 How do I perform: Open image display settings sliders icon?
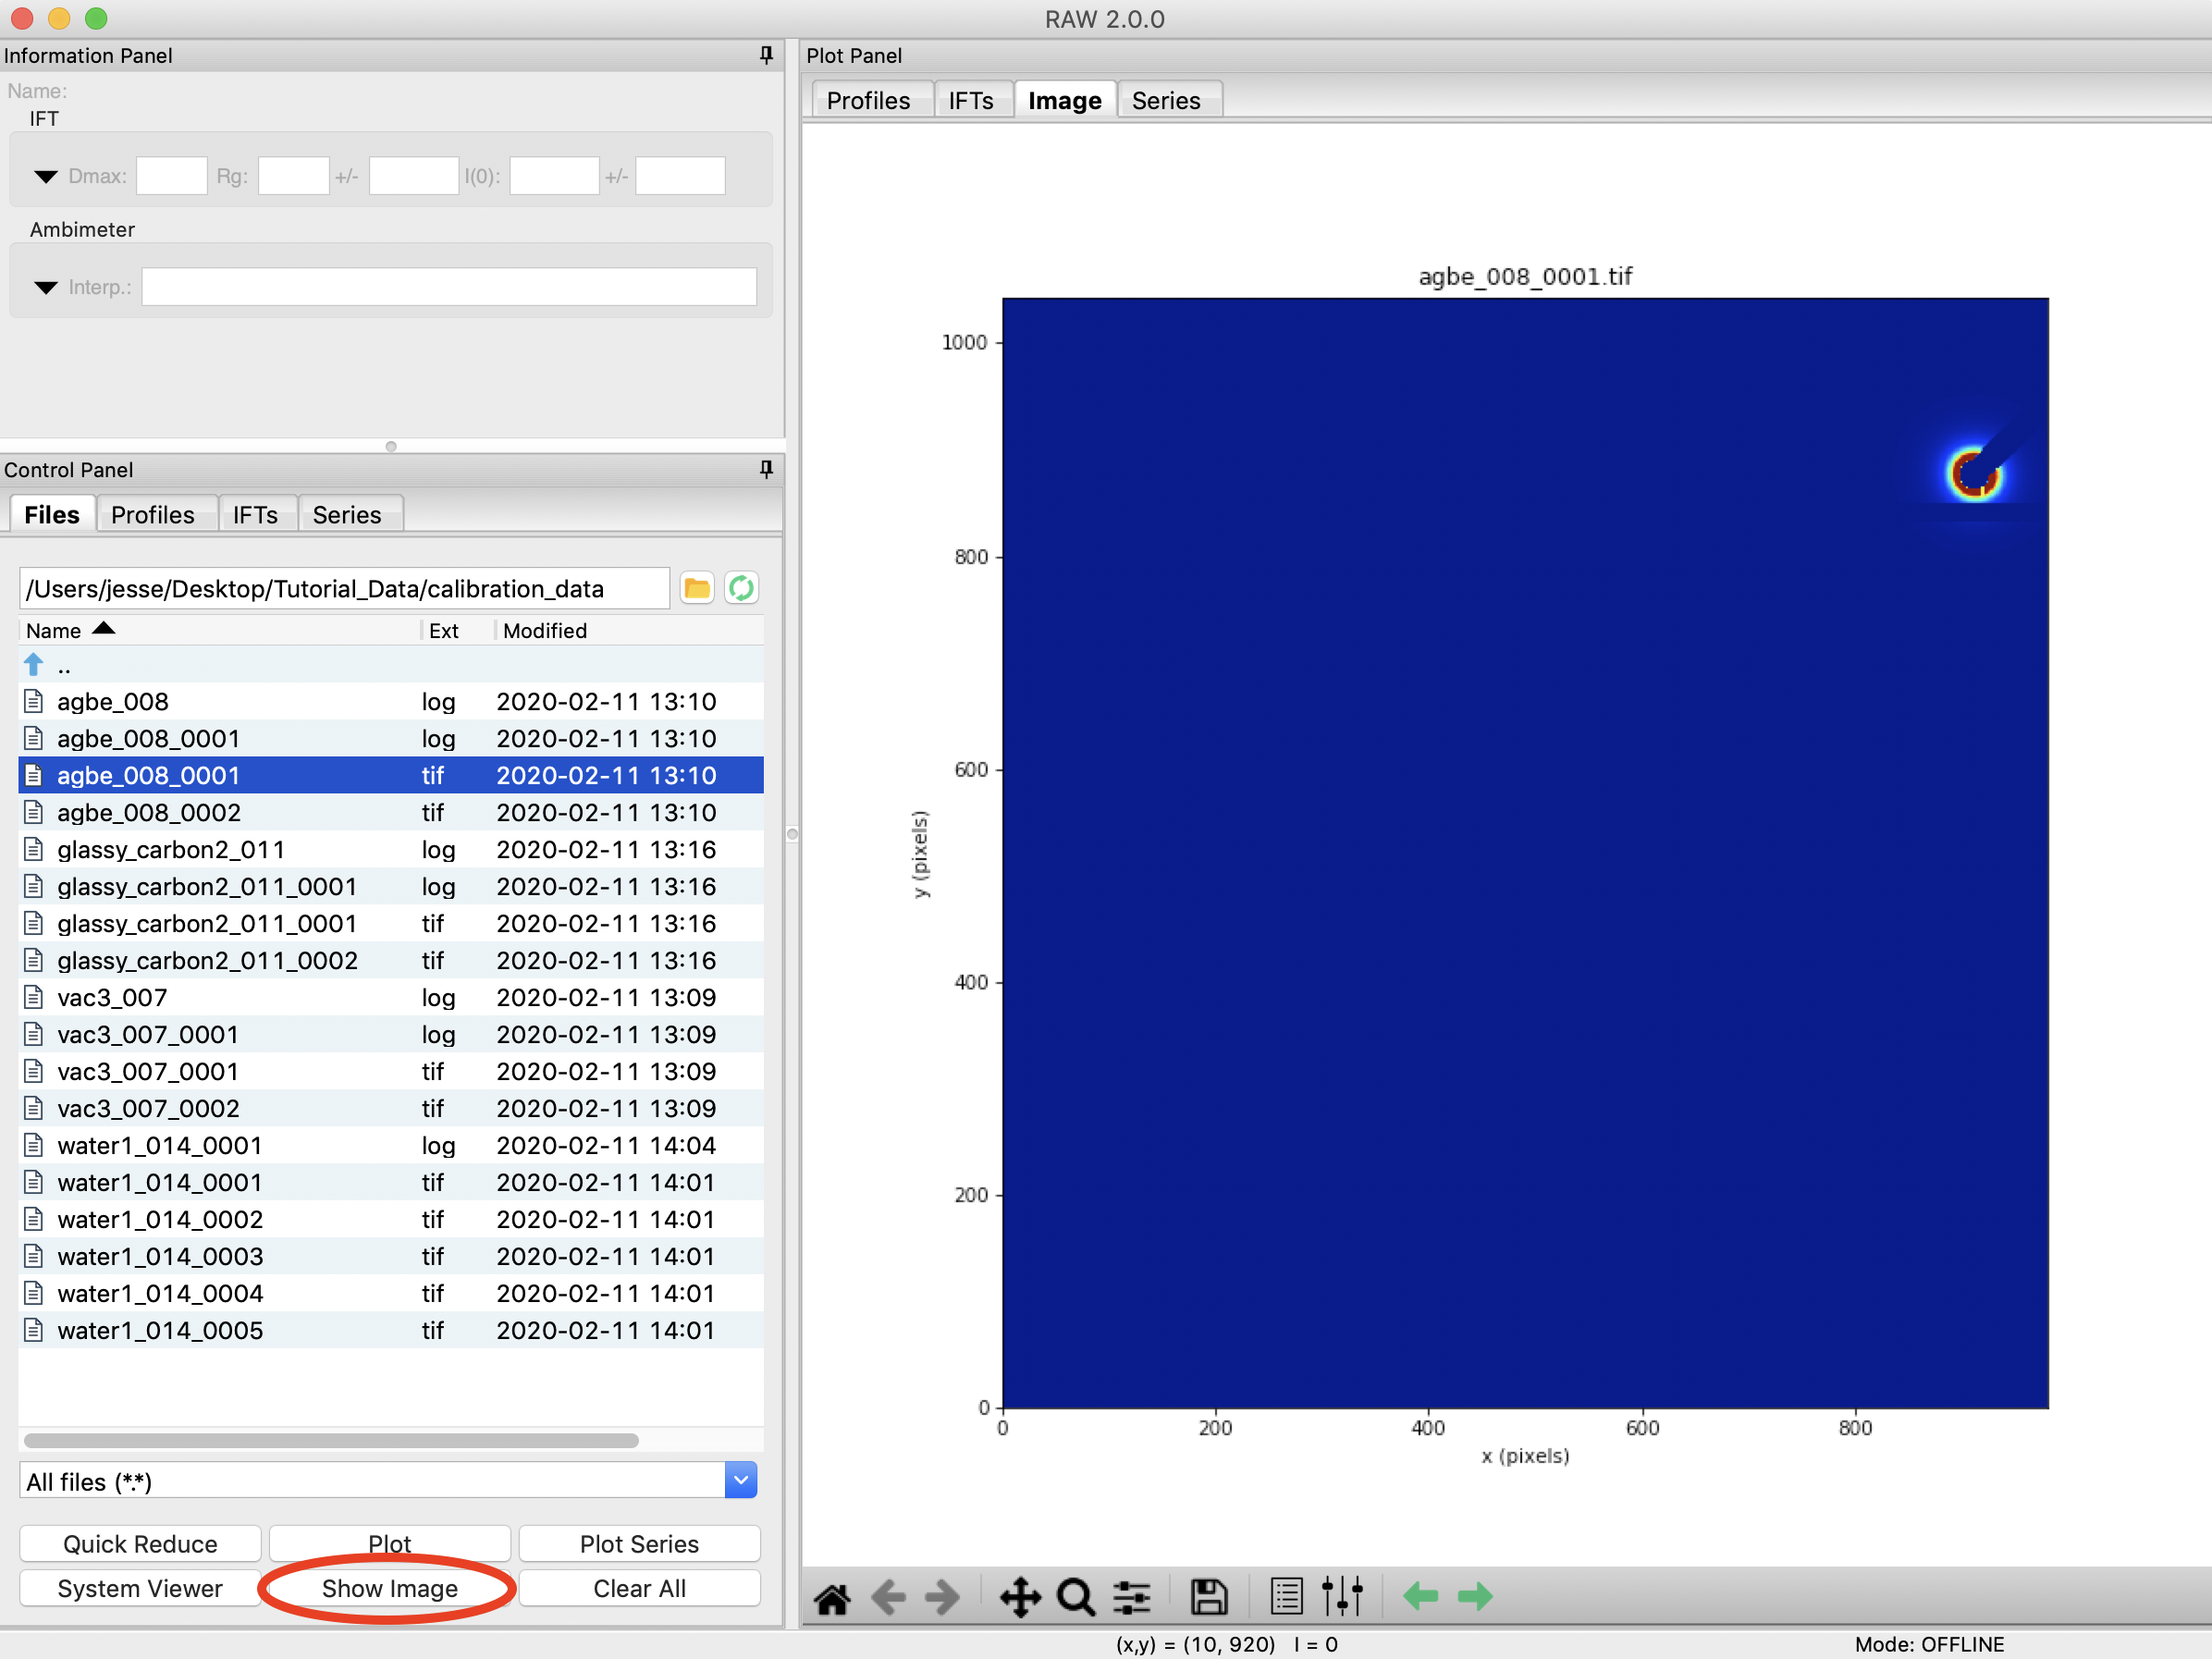point(1342,1597)
